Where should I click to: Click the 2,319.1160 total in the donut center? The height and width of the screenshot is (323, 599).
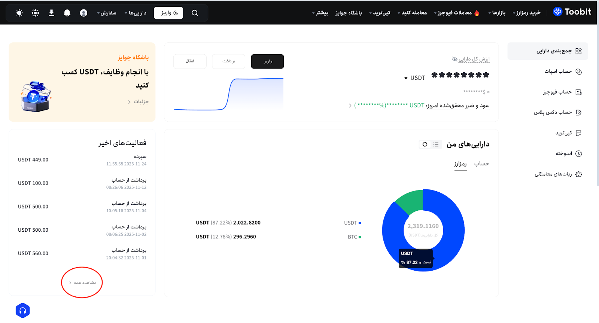tap(423, 226)
